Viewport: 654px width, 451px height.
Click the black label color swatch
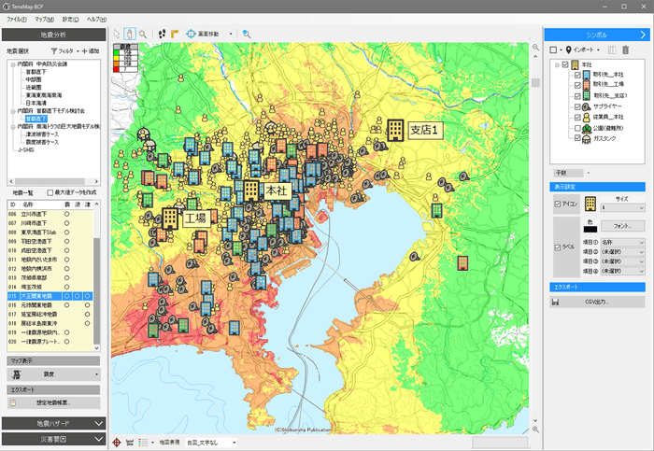(590, 227)
